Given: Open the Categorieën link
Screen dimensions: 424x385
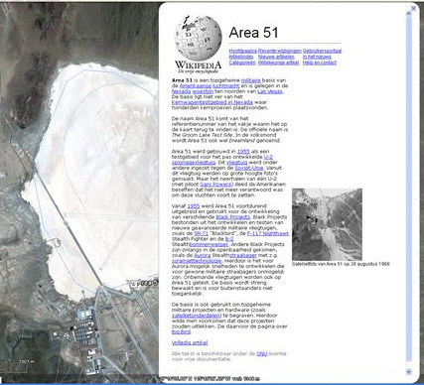Looking at the screenshot, I should 242,63.
